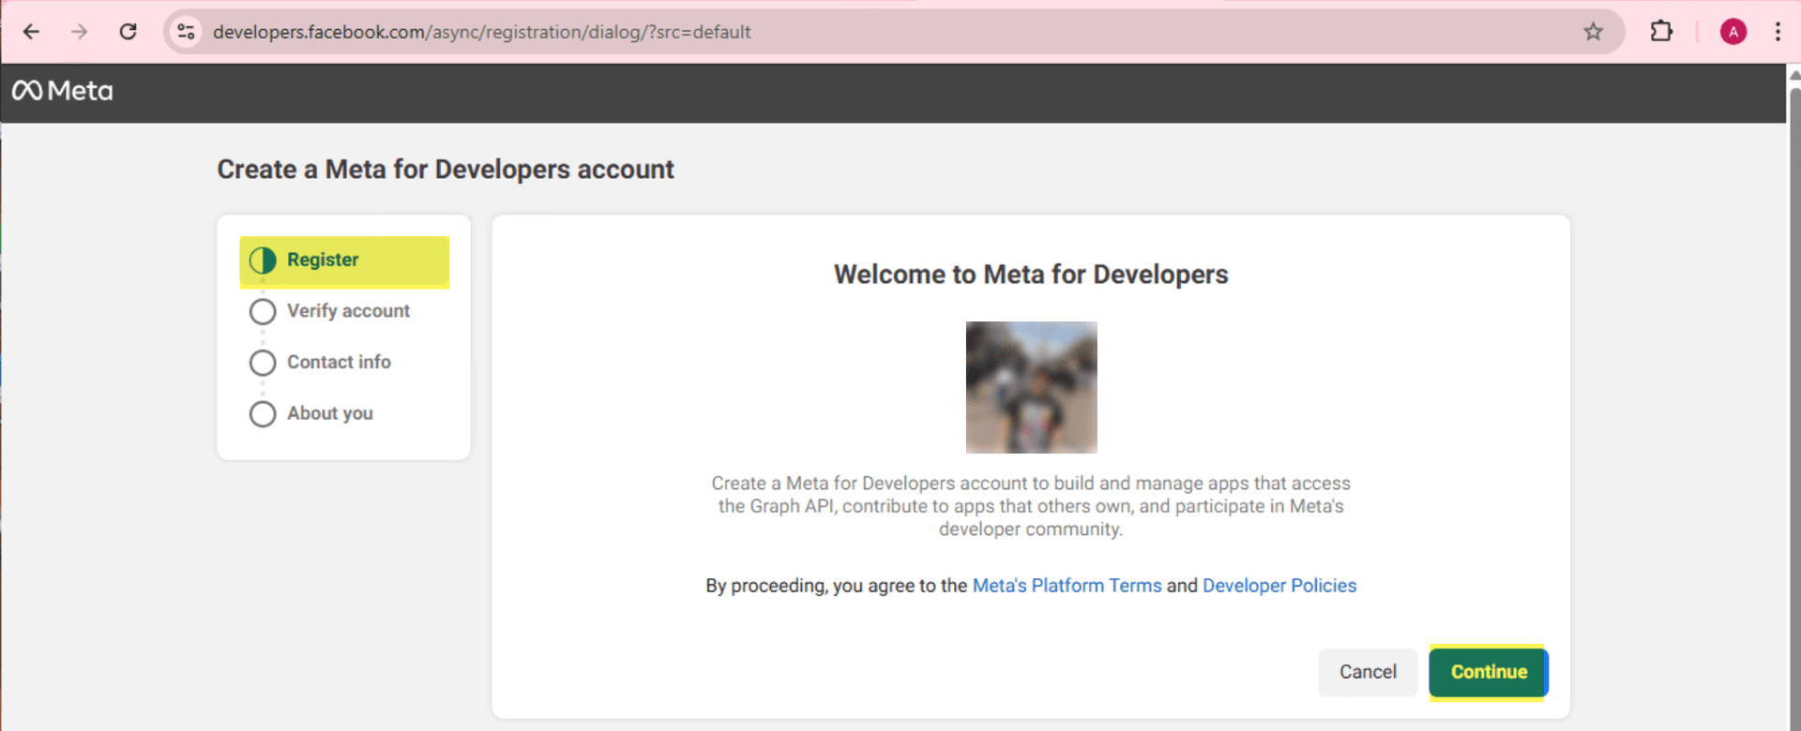This screenshot has width=1801, height=731.
Task: Click the Cancel button
Action: click(x=1368, y=672)
